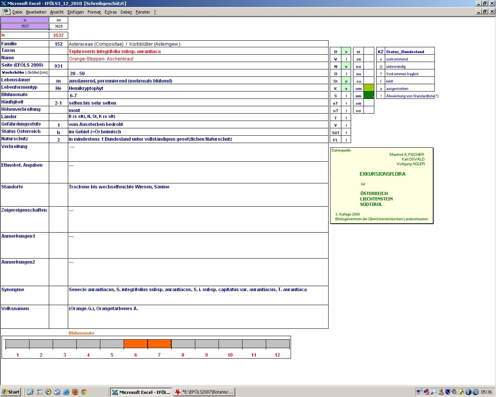Open Windows Media Player from quick launch
The width and height of the screenshot is (496, 397).
[48, 392]
